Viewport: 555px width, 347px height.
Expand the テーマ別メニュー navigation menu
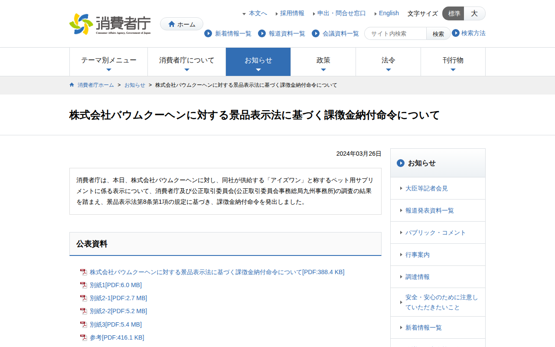(x=108, y=62)
